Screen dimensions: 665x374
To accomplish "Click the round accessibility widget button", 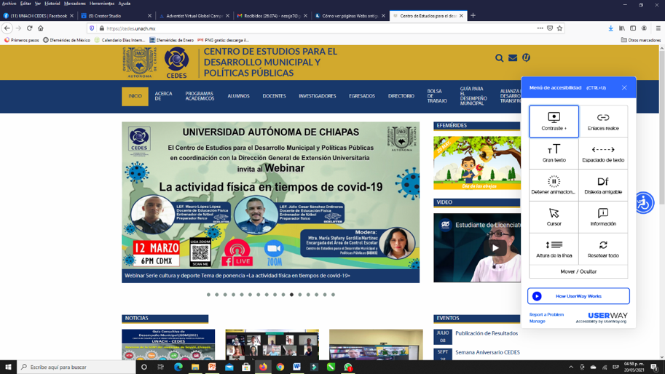I will click(645, 203).
